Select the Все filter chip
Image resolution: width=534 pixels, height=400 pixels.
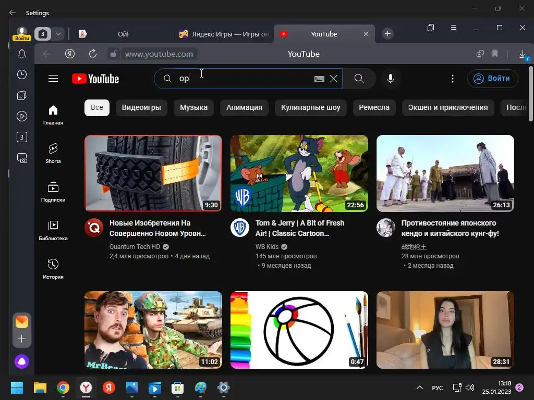(x=97, y=107)
